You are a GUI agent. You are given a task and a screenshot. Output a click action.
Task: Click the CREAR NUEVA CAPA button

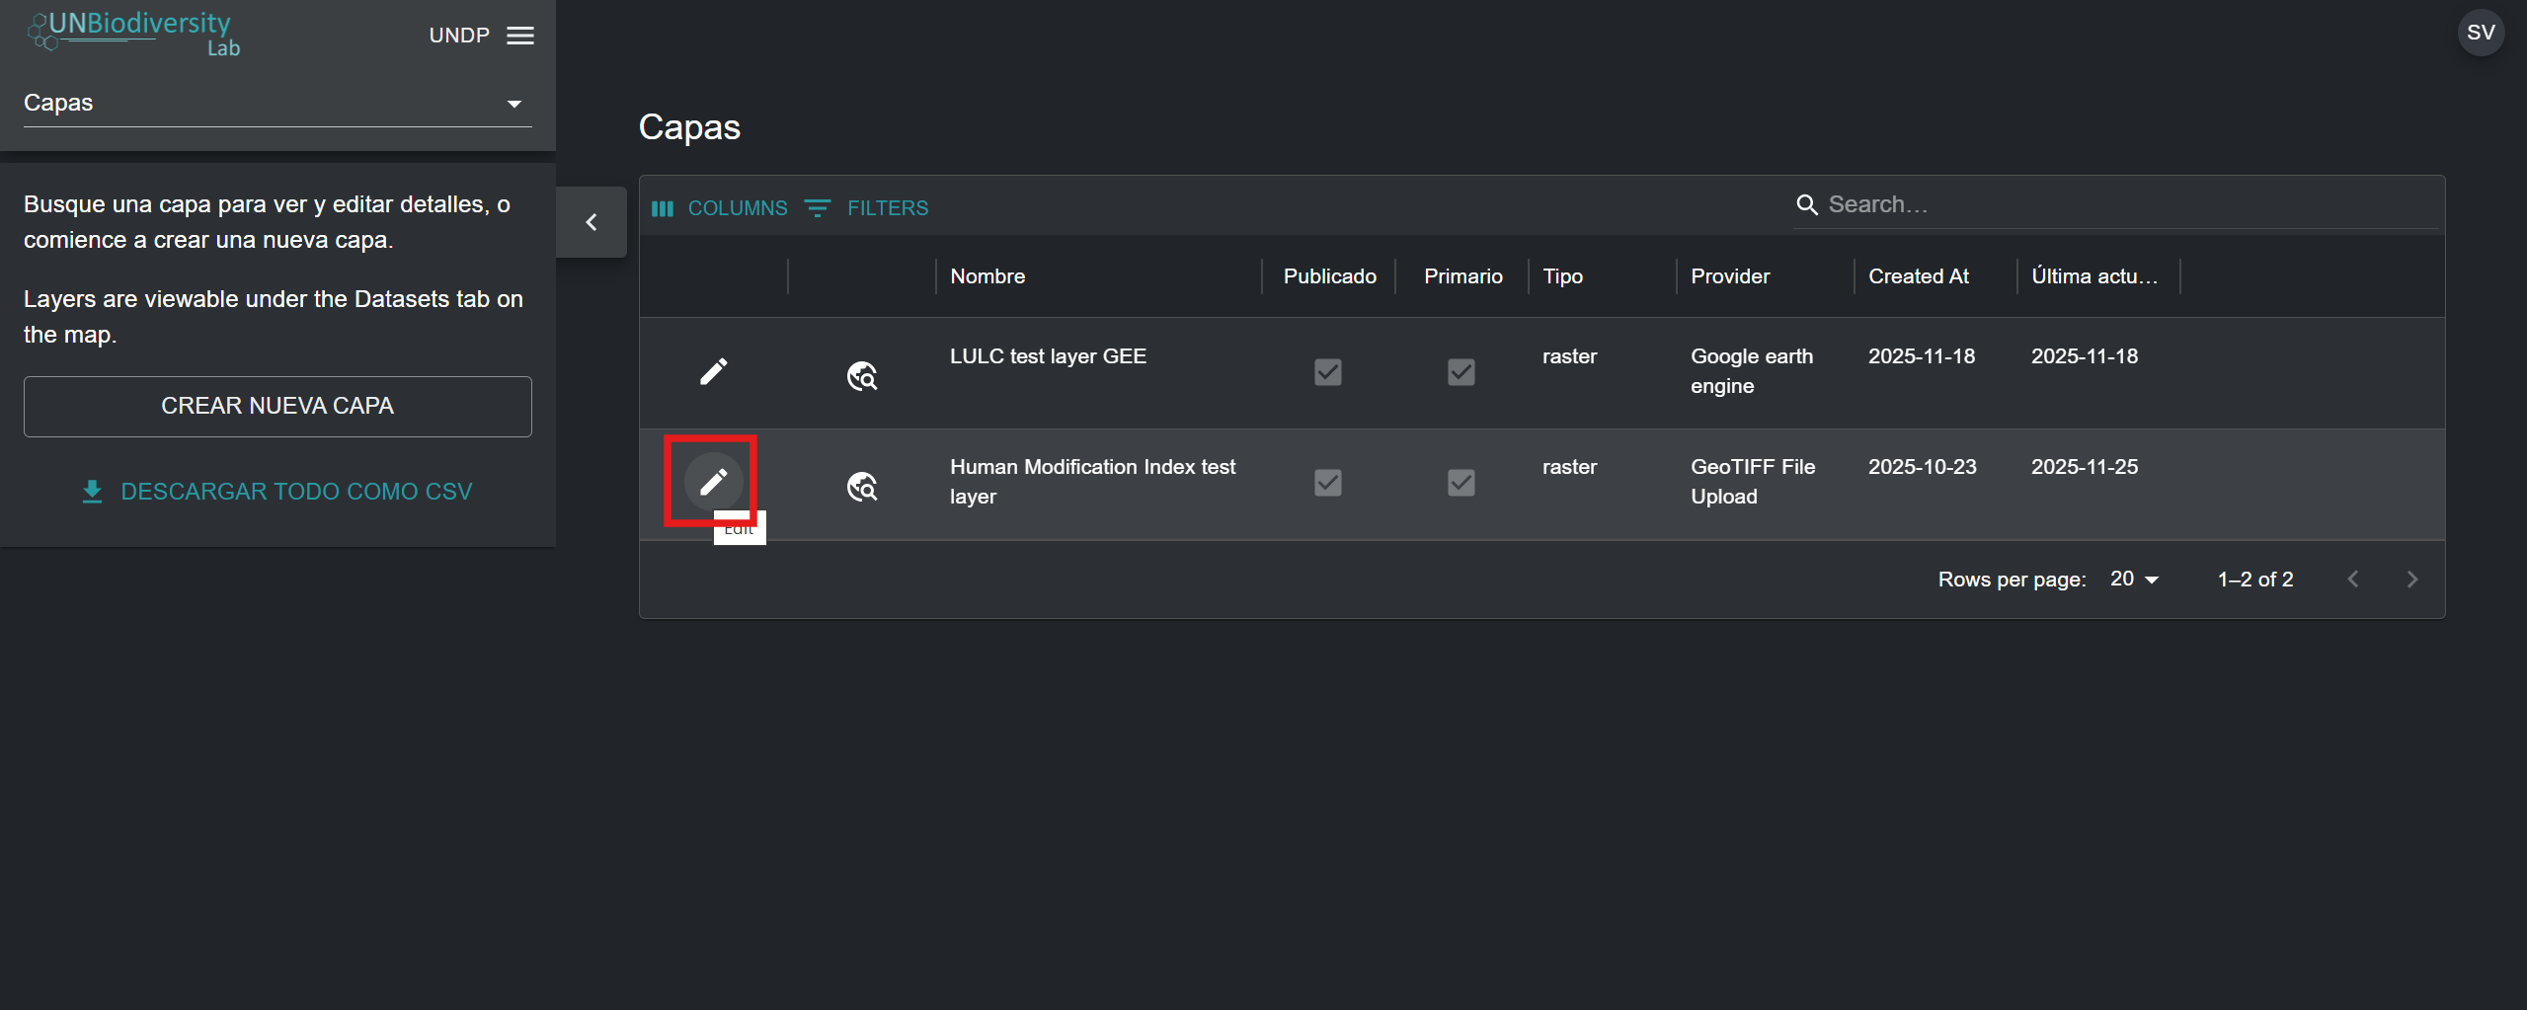click(277, 406)
